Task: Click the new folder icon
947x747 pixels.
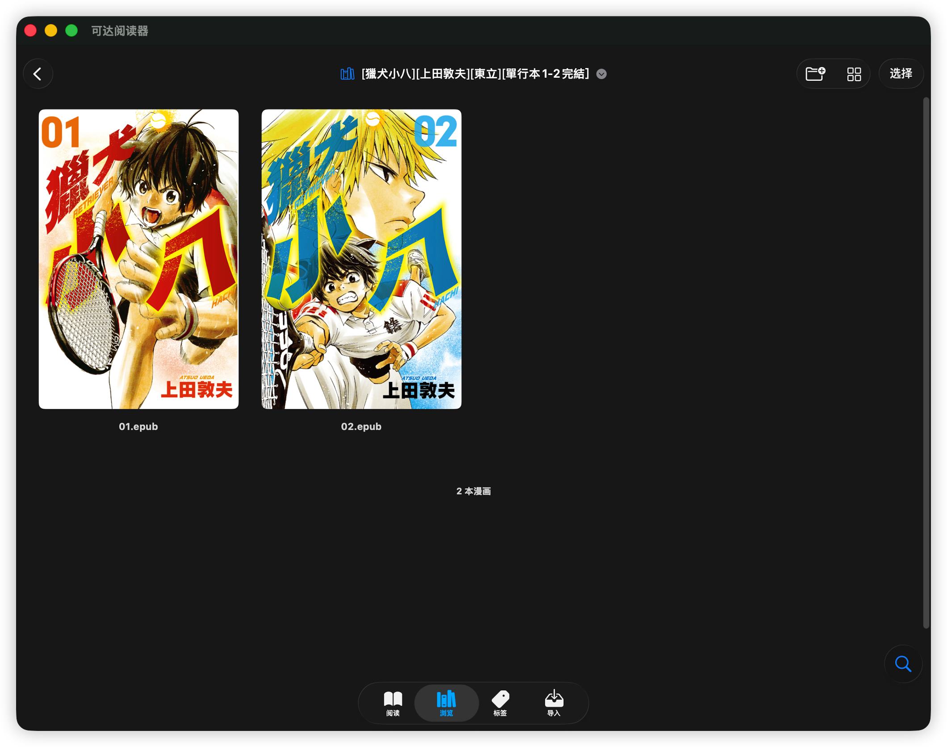Action: click(x=815, y=74)
